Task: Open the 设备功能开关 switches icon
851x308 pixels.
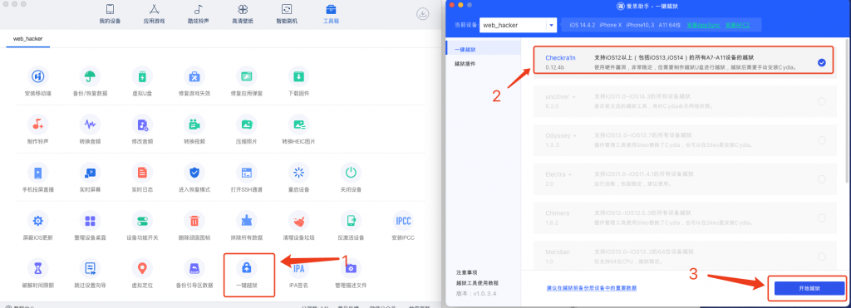Action: pyautogui.click(x=142, y=221)
